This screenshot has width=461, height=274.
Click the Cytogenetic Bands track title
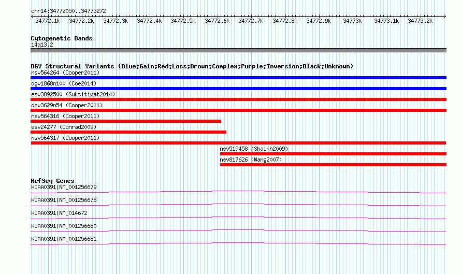[62, 38]
